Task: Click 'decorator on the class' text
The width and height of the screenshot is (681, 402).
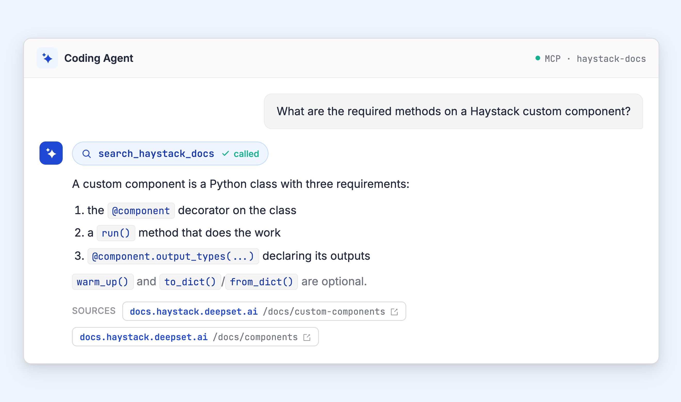Action: point(237,211)
